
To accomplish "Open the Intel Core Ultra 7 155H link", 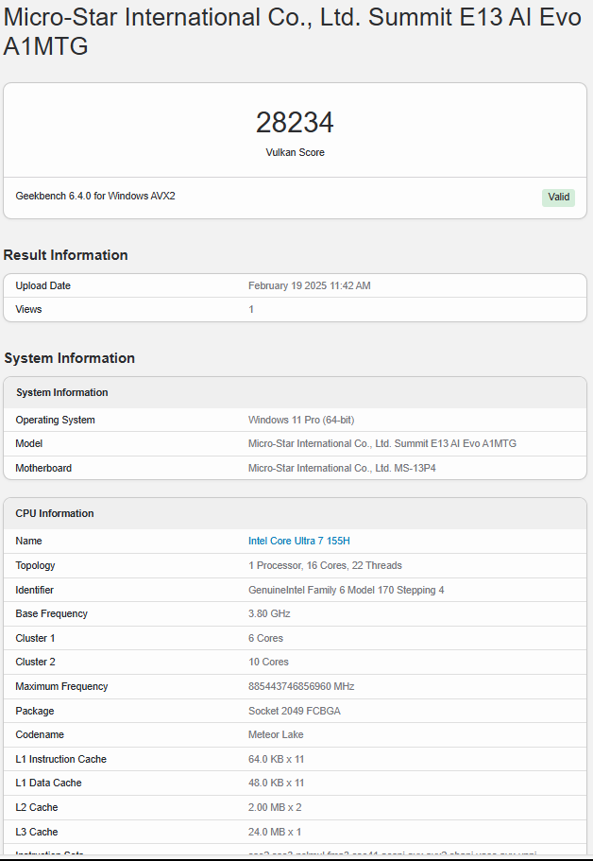I will point(299,541).
